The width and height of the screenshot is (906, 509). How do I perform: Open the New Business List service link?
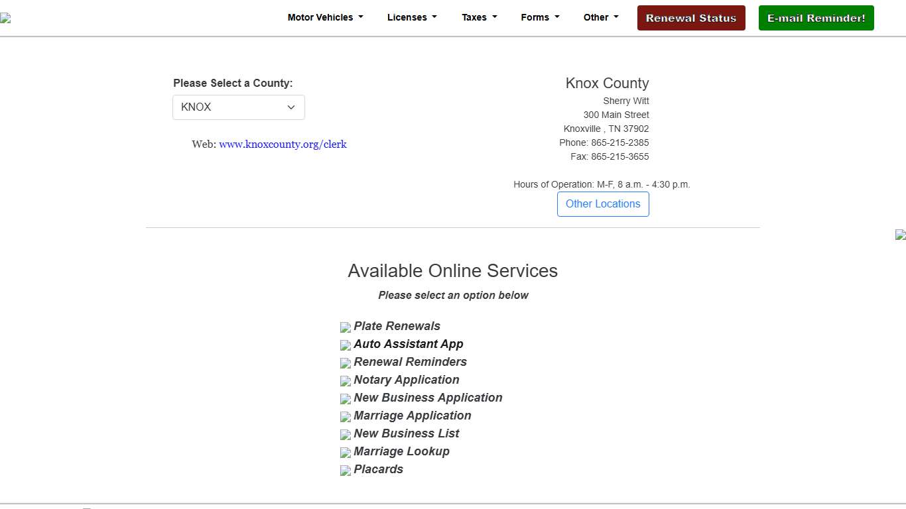coord(406,433)
